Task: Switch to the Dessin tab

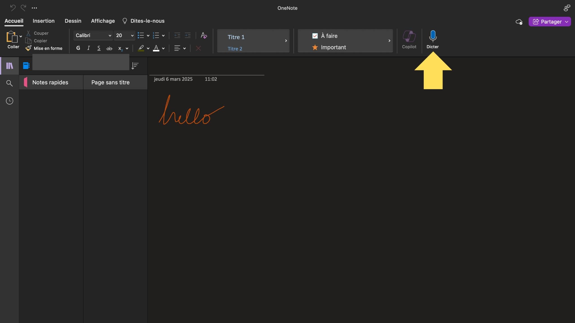Action: point(73,21)
